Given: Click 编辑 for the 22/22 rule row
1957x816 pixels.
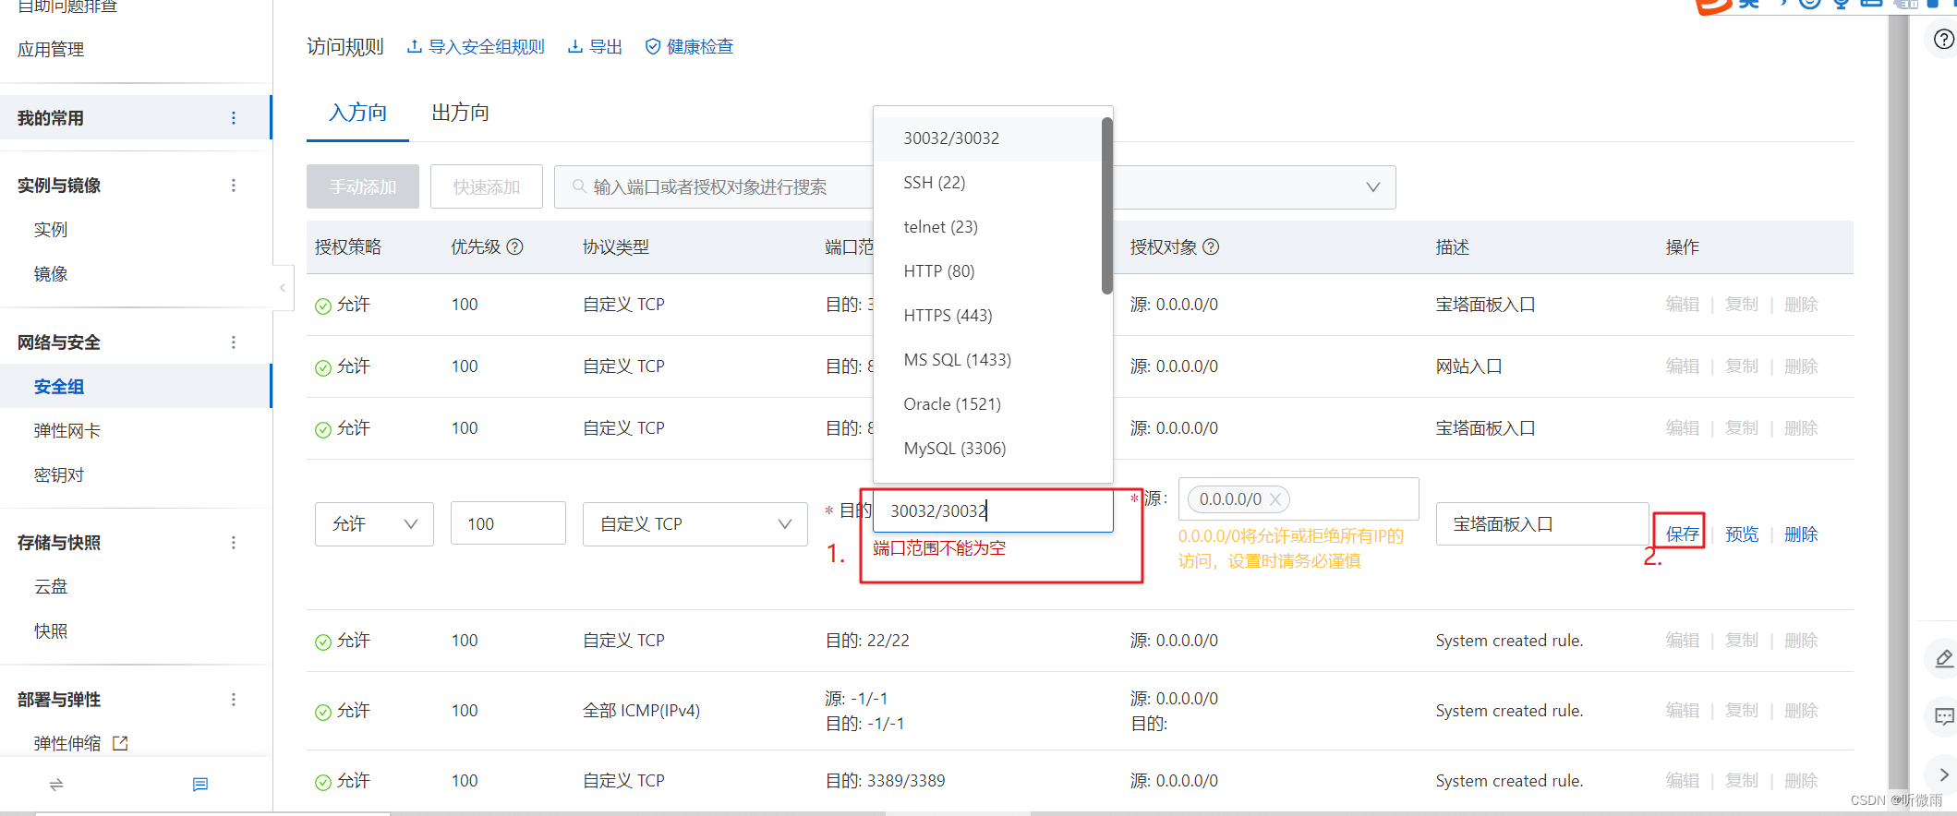Looking at the screenshot, I should pos(1683,641).
